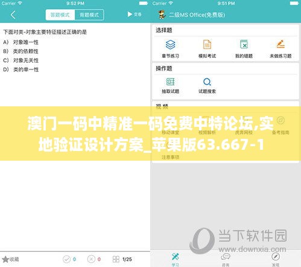
Task: Open 试题搜索 question search
Action: (x=207, y=86)
